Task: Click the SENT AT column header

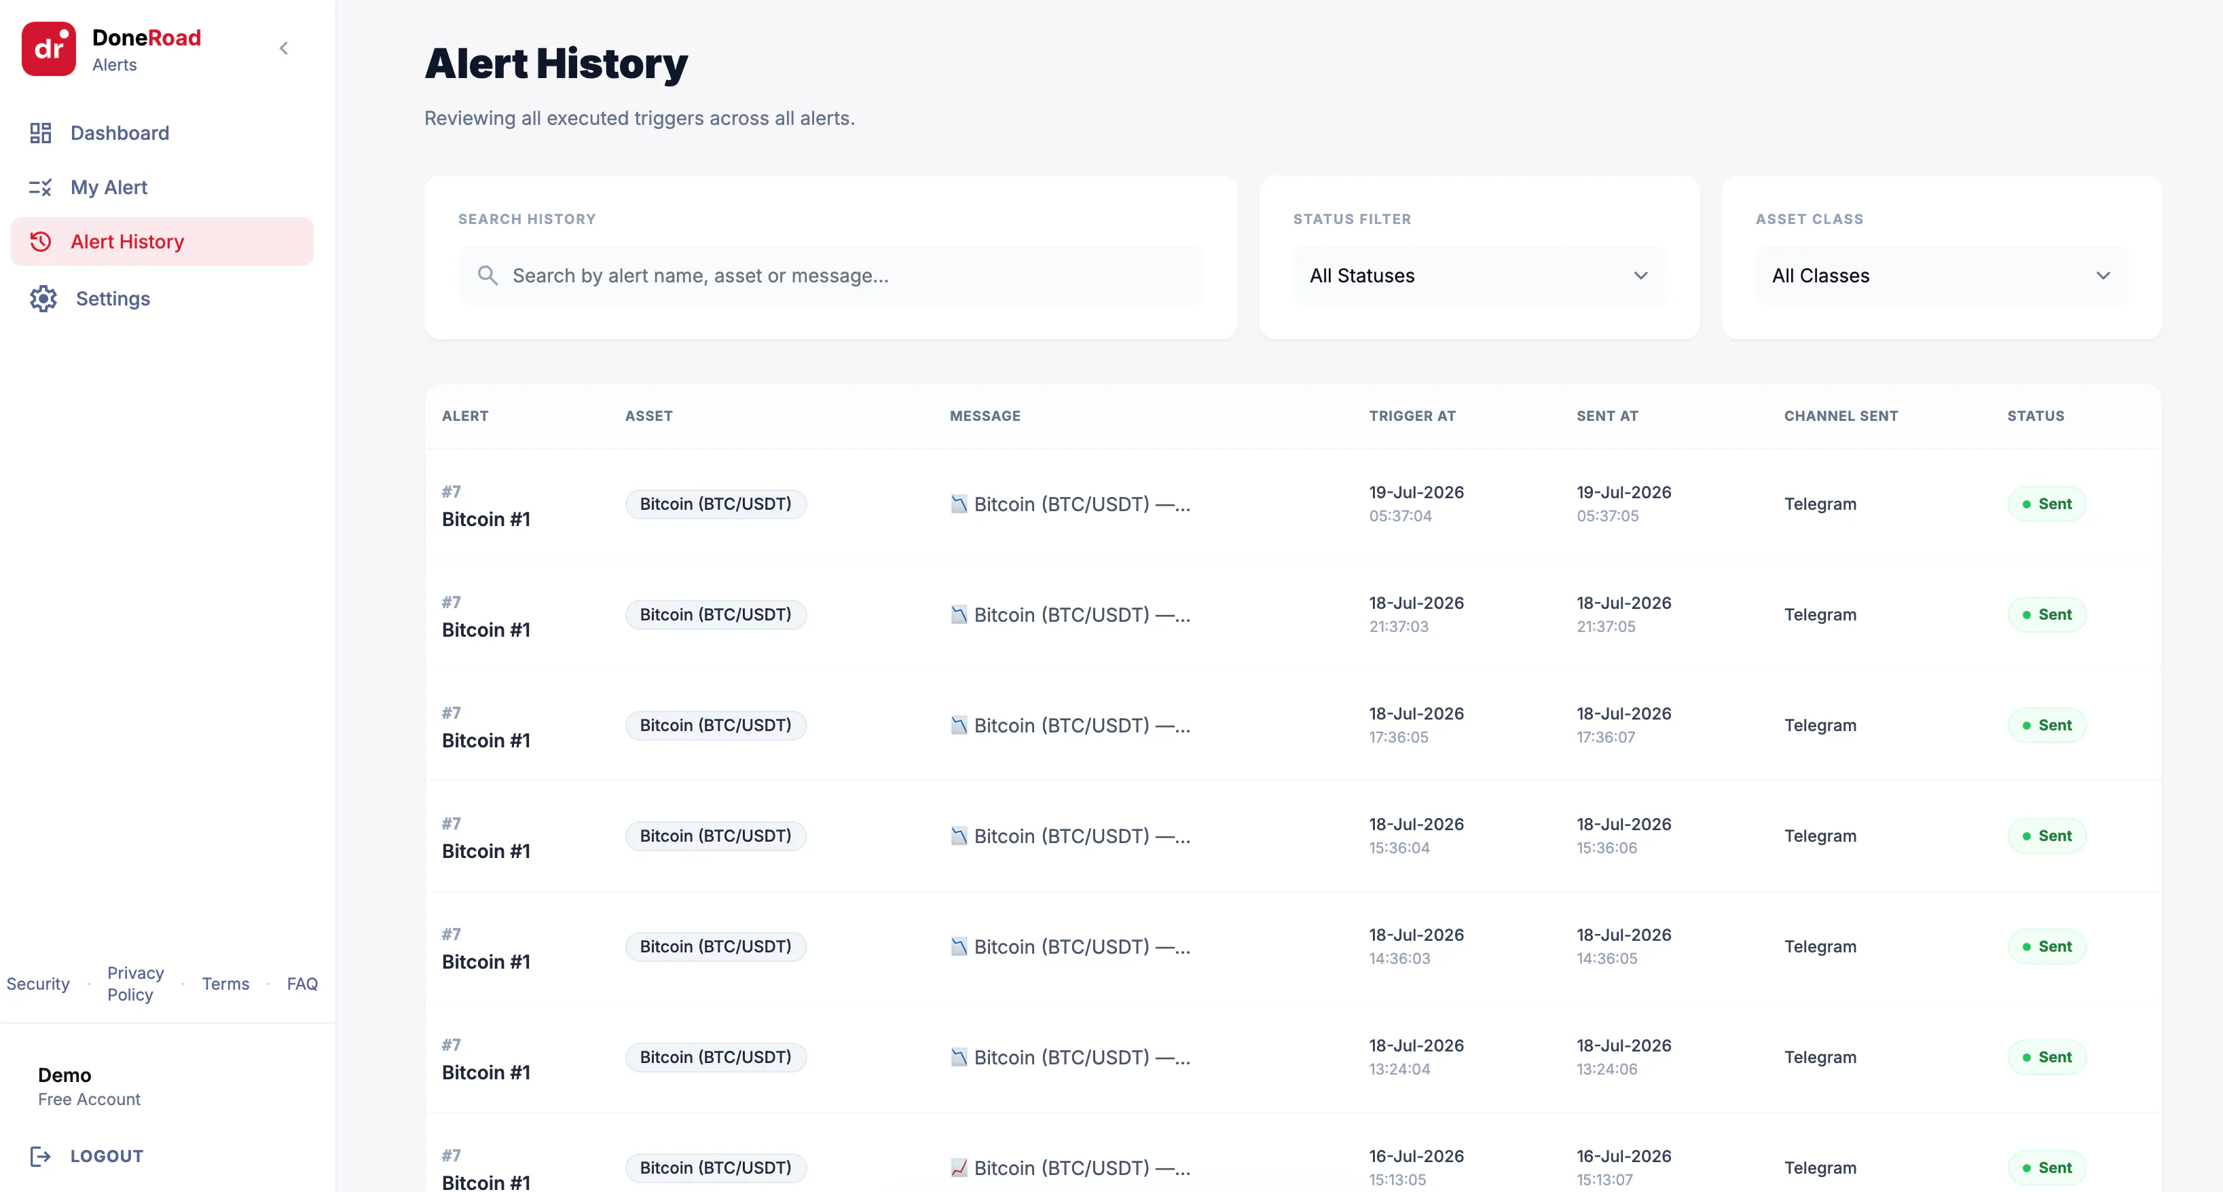Action: [x=1608, y=415]
